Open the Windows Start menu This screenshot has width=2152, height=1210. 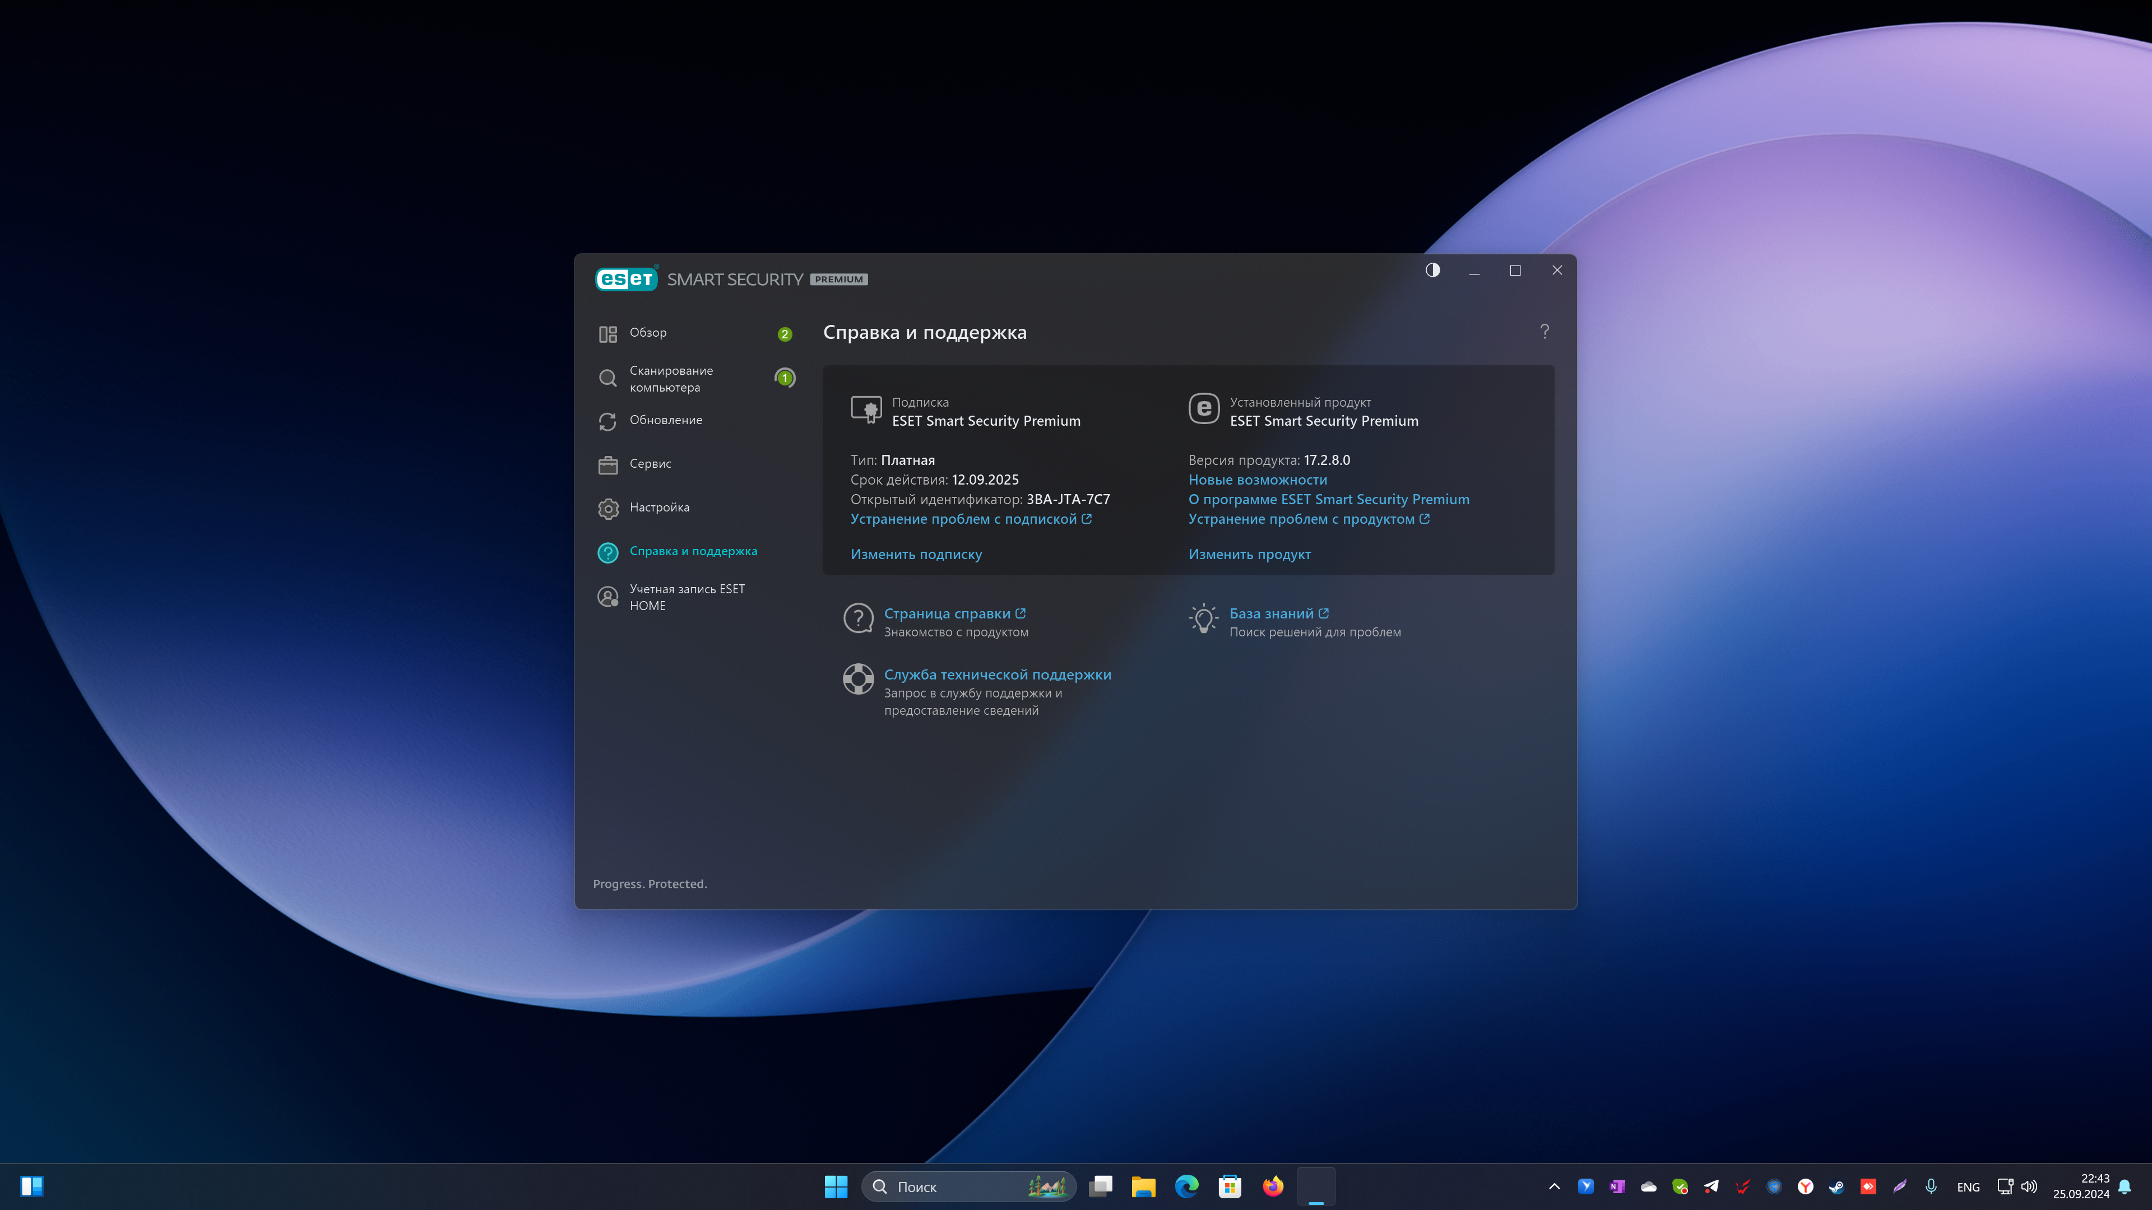pyautogui.click(x=836, y=1186)
